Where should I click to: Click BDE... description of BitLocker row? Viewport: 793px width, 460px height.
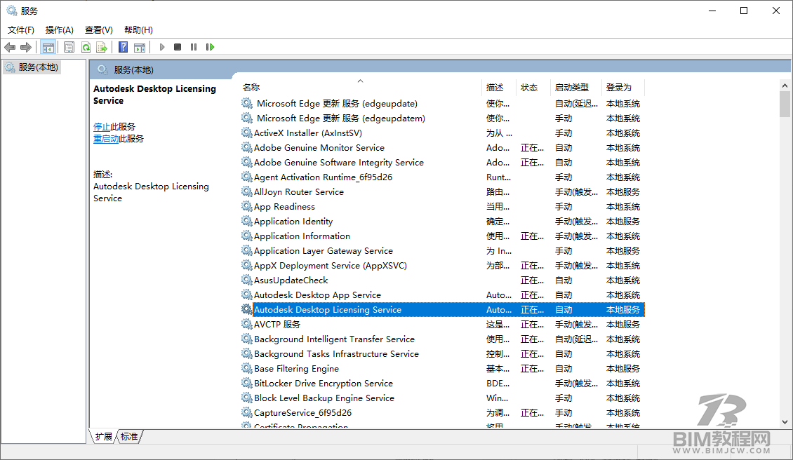(x=498, y=383)
